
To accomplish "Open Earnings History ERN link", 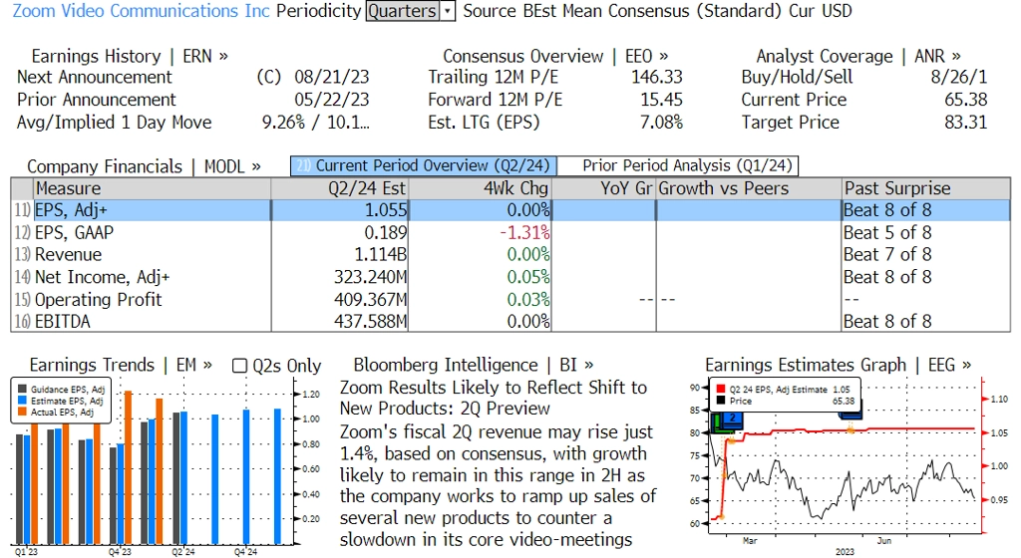I will pos(130,57).
